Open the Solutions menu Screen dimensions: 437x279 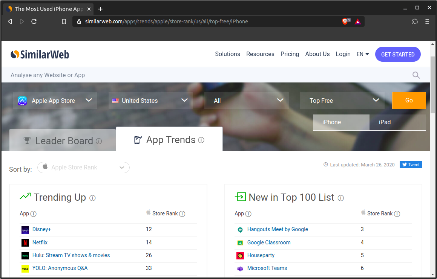click(x=227, y=54)
